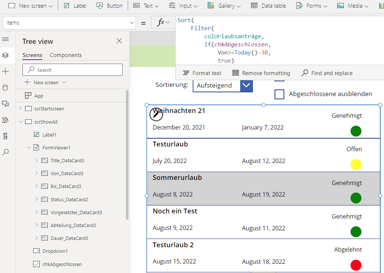The image size is (384, 273).
Task: Expand Title_DataCard3 node
Action: pyautogui.click(x=36, y=160)
